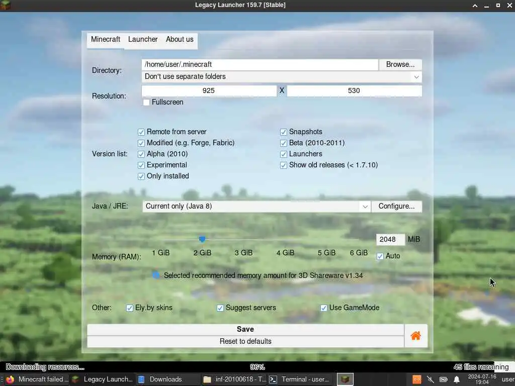
Task: Click the 6 GiB memory label
Action: tap(359, 253)
